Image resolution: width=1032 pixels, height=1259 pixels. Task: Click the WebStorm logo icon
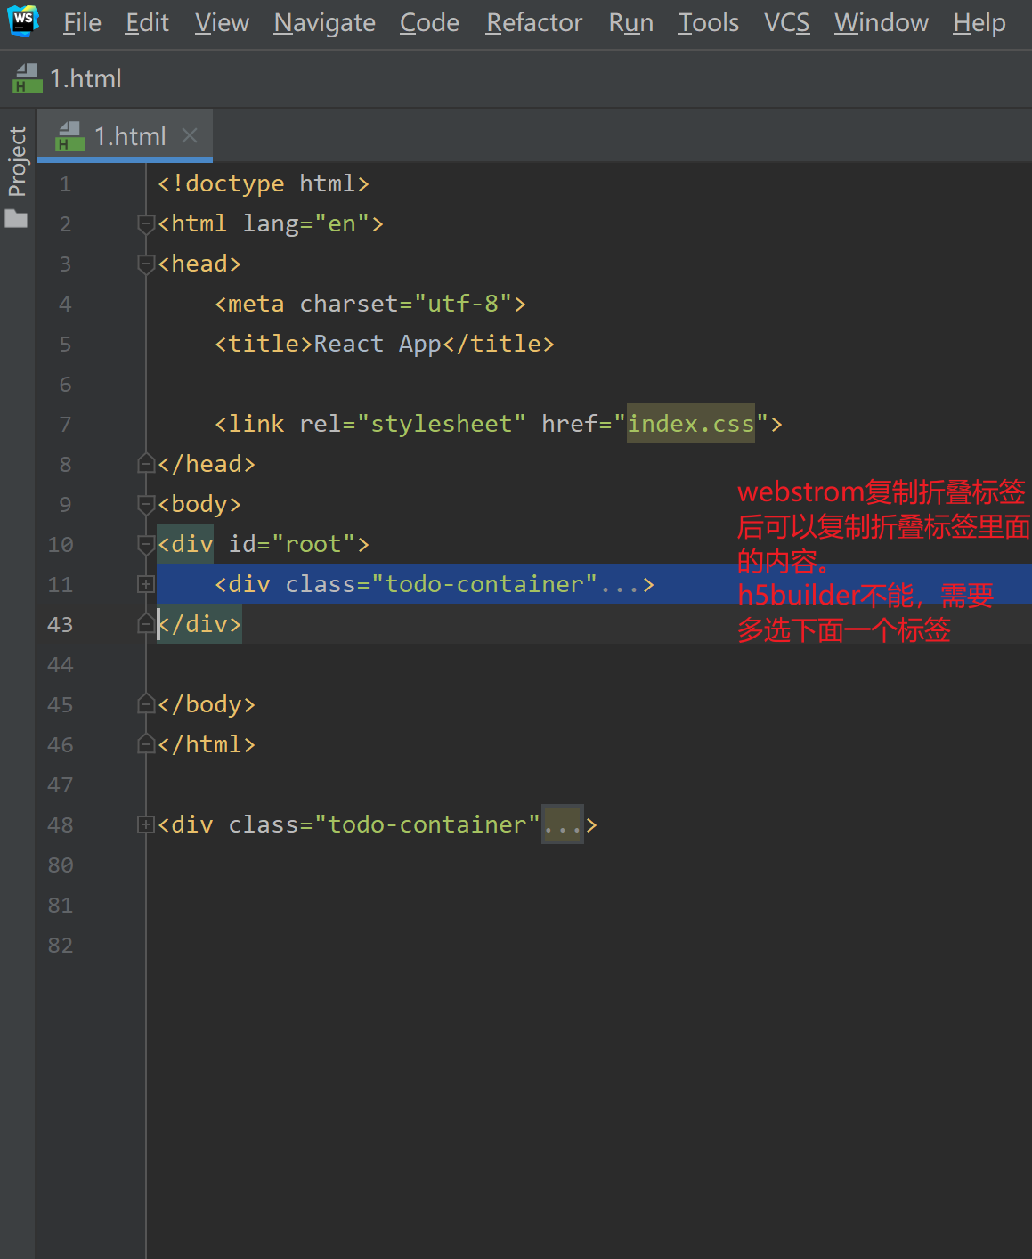22,21
